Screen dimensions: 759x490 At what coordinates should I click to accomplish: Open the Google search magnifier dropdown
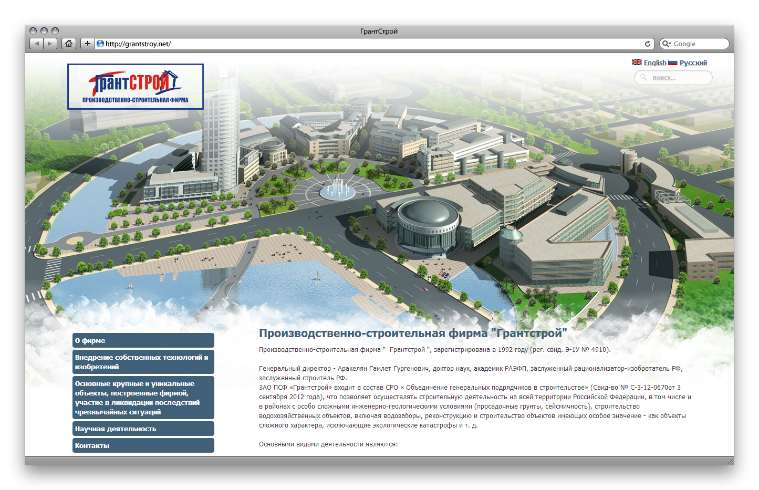[667, 44]
